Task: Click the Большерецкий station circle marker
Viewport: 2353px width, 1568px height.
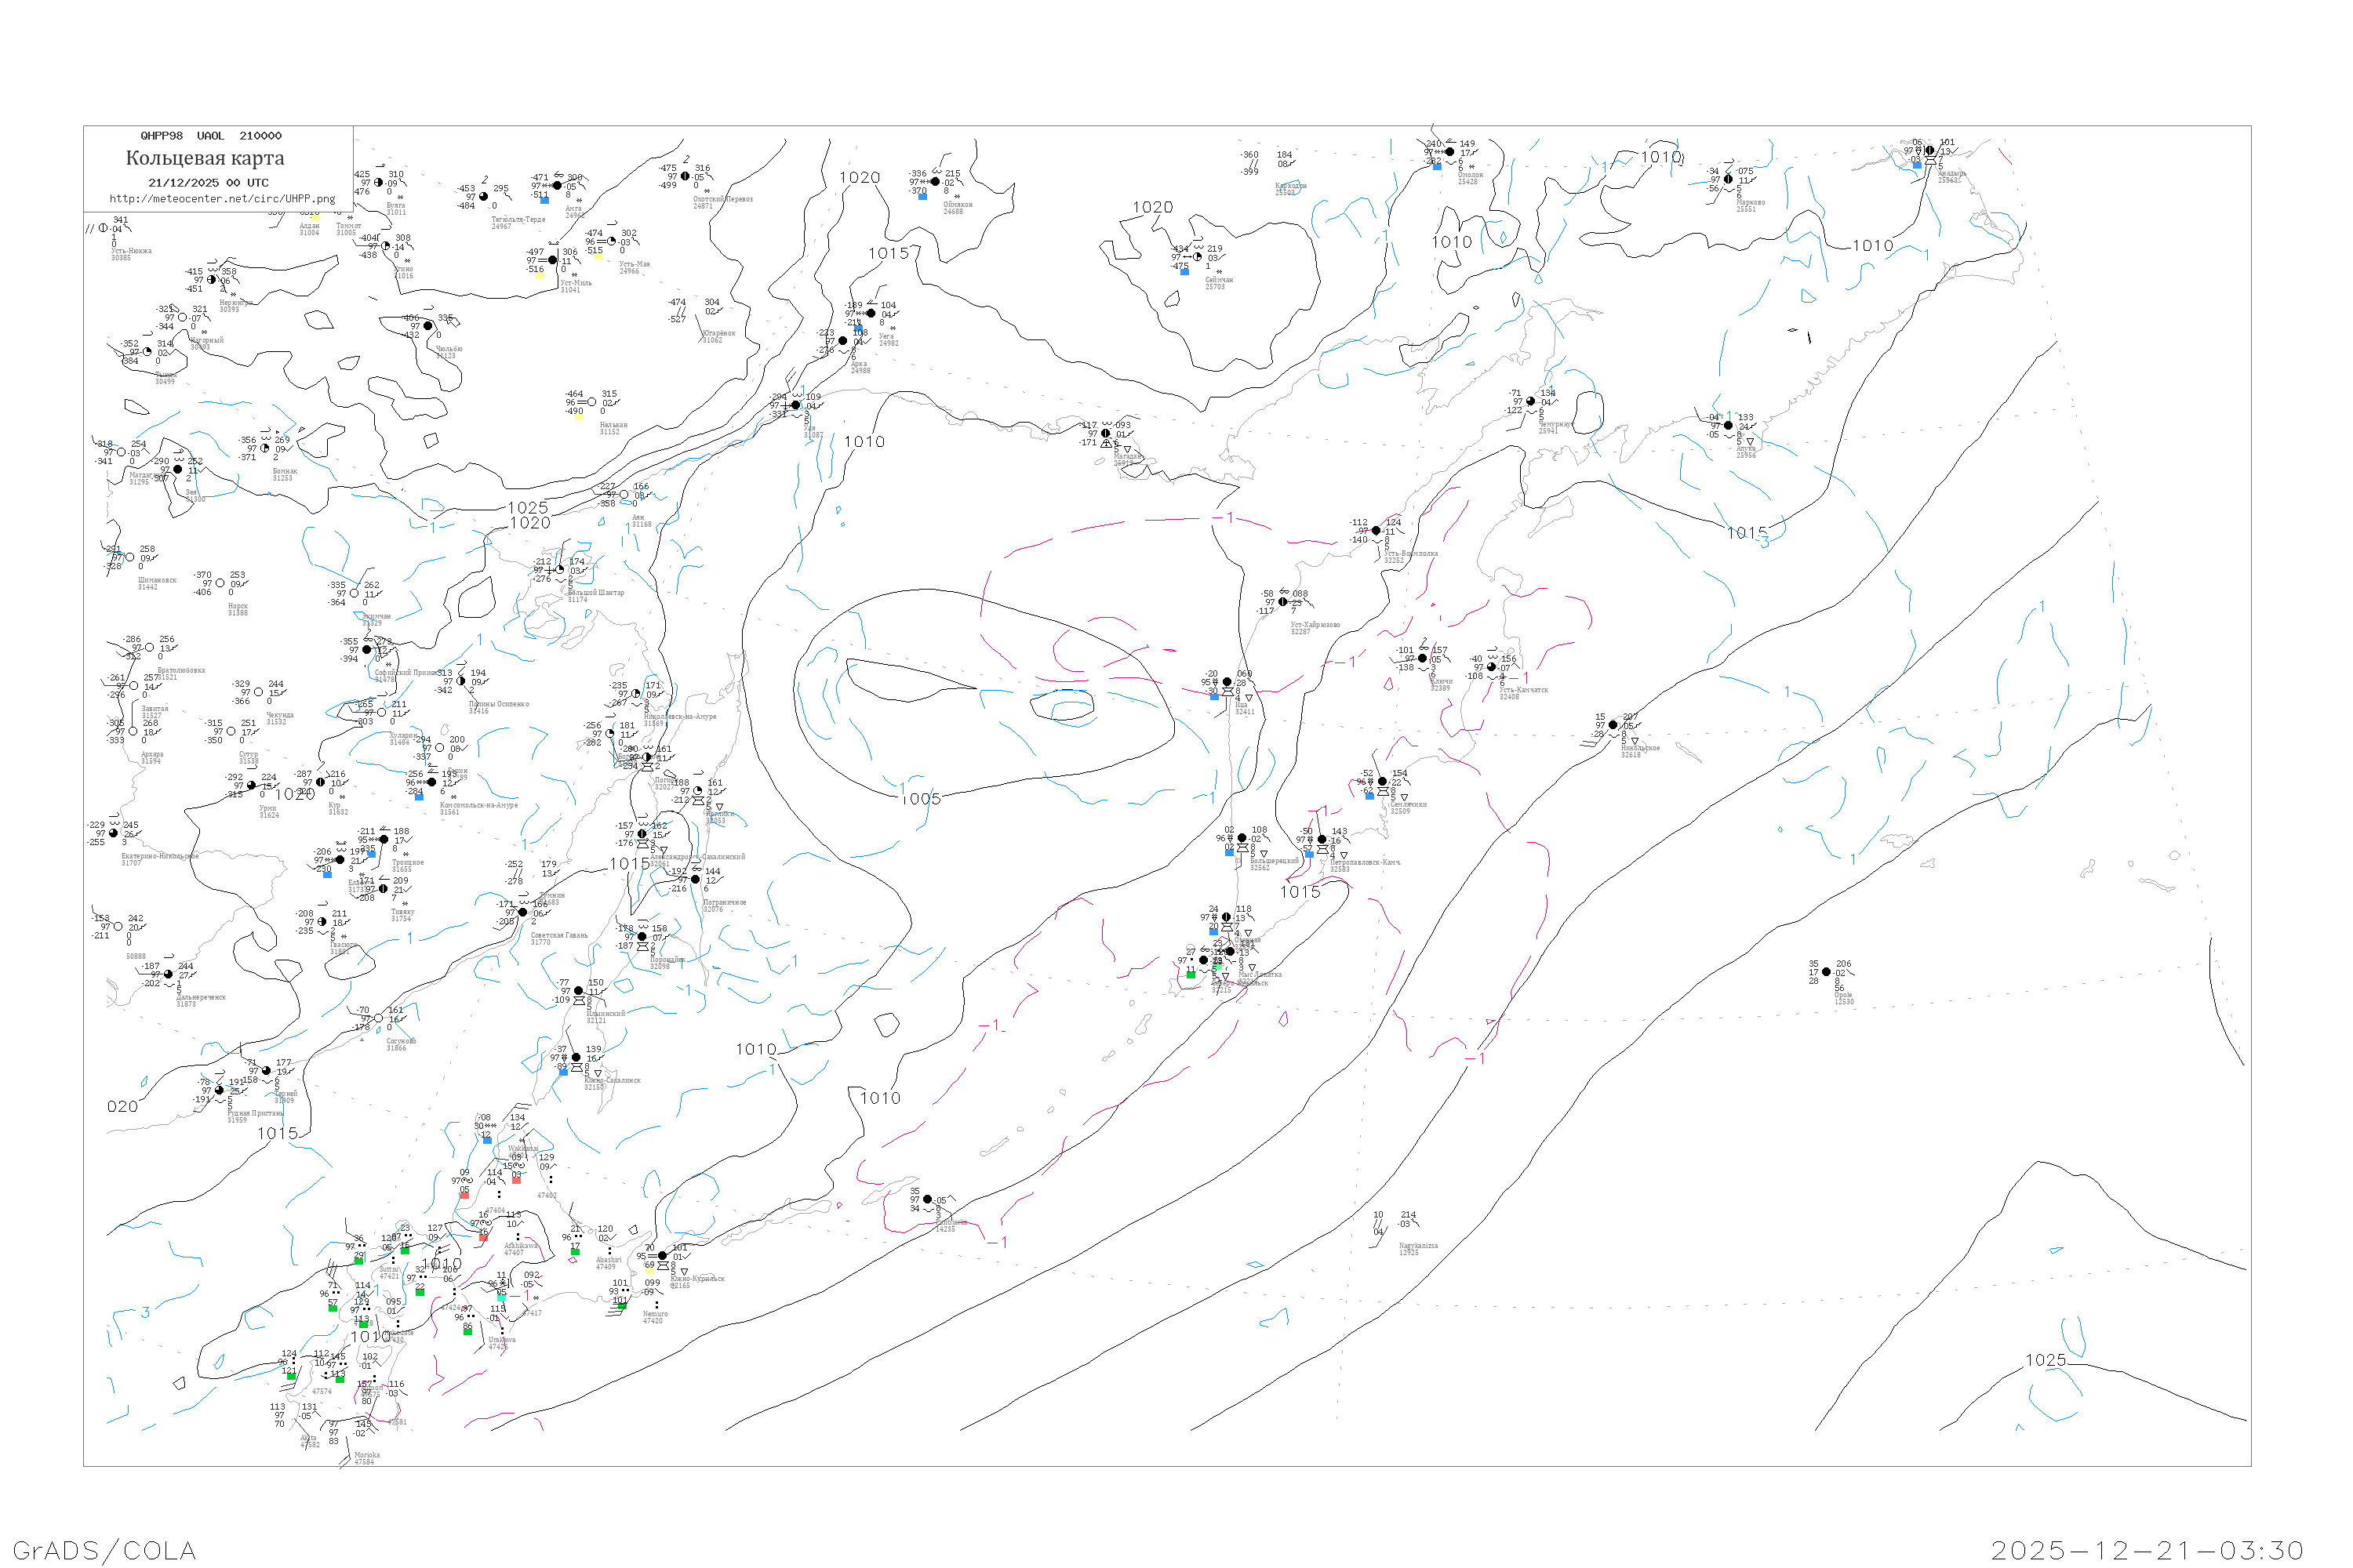Action: [x=1242, y=838]
